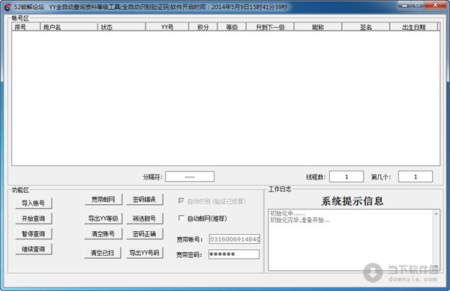Resume with 继续查询 button

coord(34,249)
